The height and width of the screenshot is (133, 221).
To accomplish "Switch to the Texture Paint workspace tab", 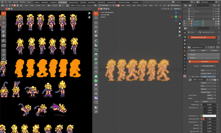I will point(73,2).
